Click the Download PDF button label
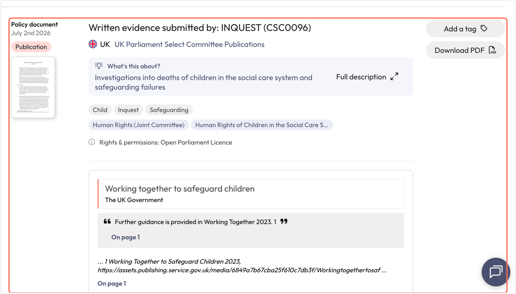Image resolution: width=516 pixels, height=294 pixels. [x=459, y=50]
